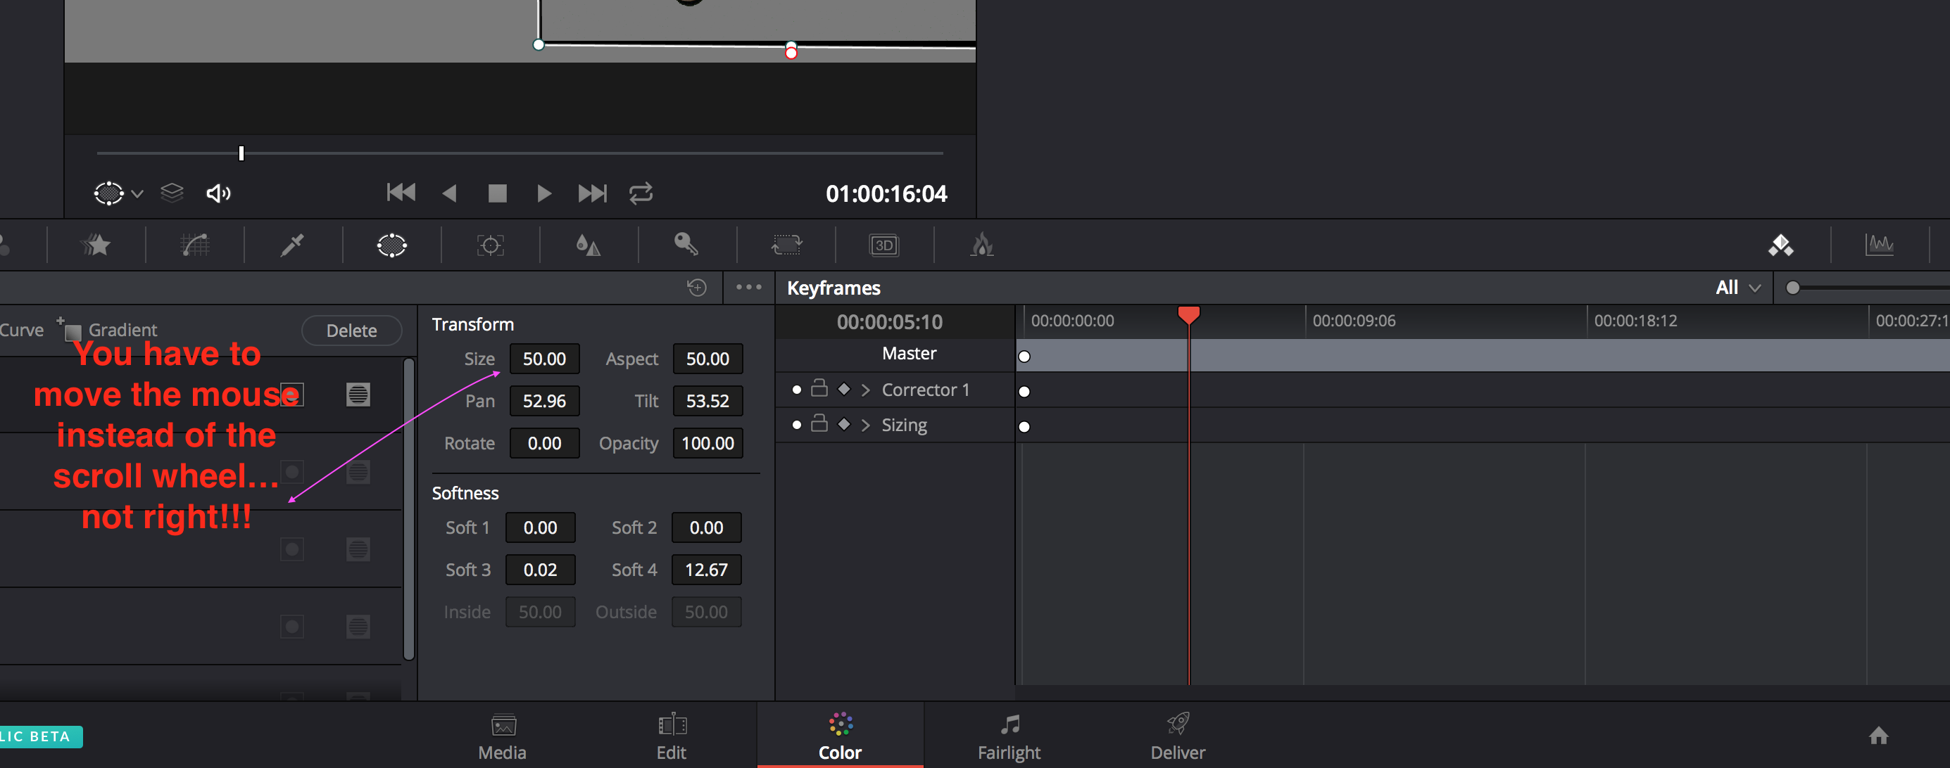Play the clip in reverse
This screenshot has height=768, width=1950.
[450, 193]
